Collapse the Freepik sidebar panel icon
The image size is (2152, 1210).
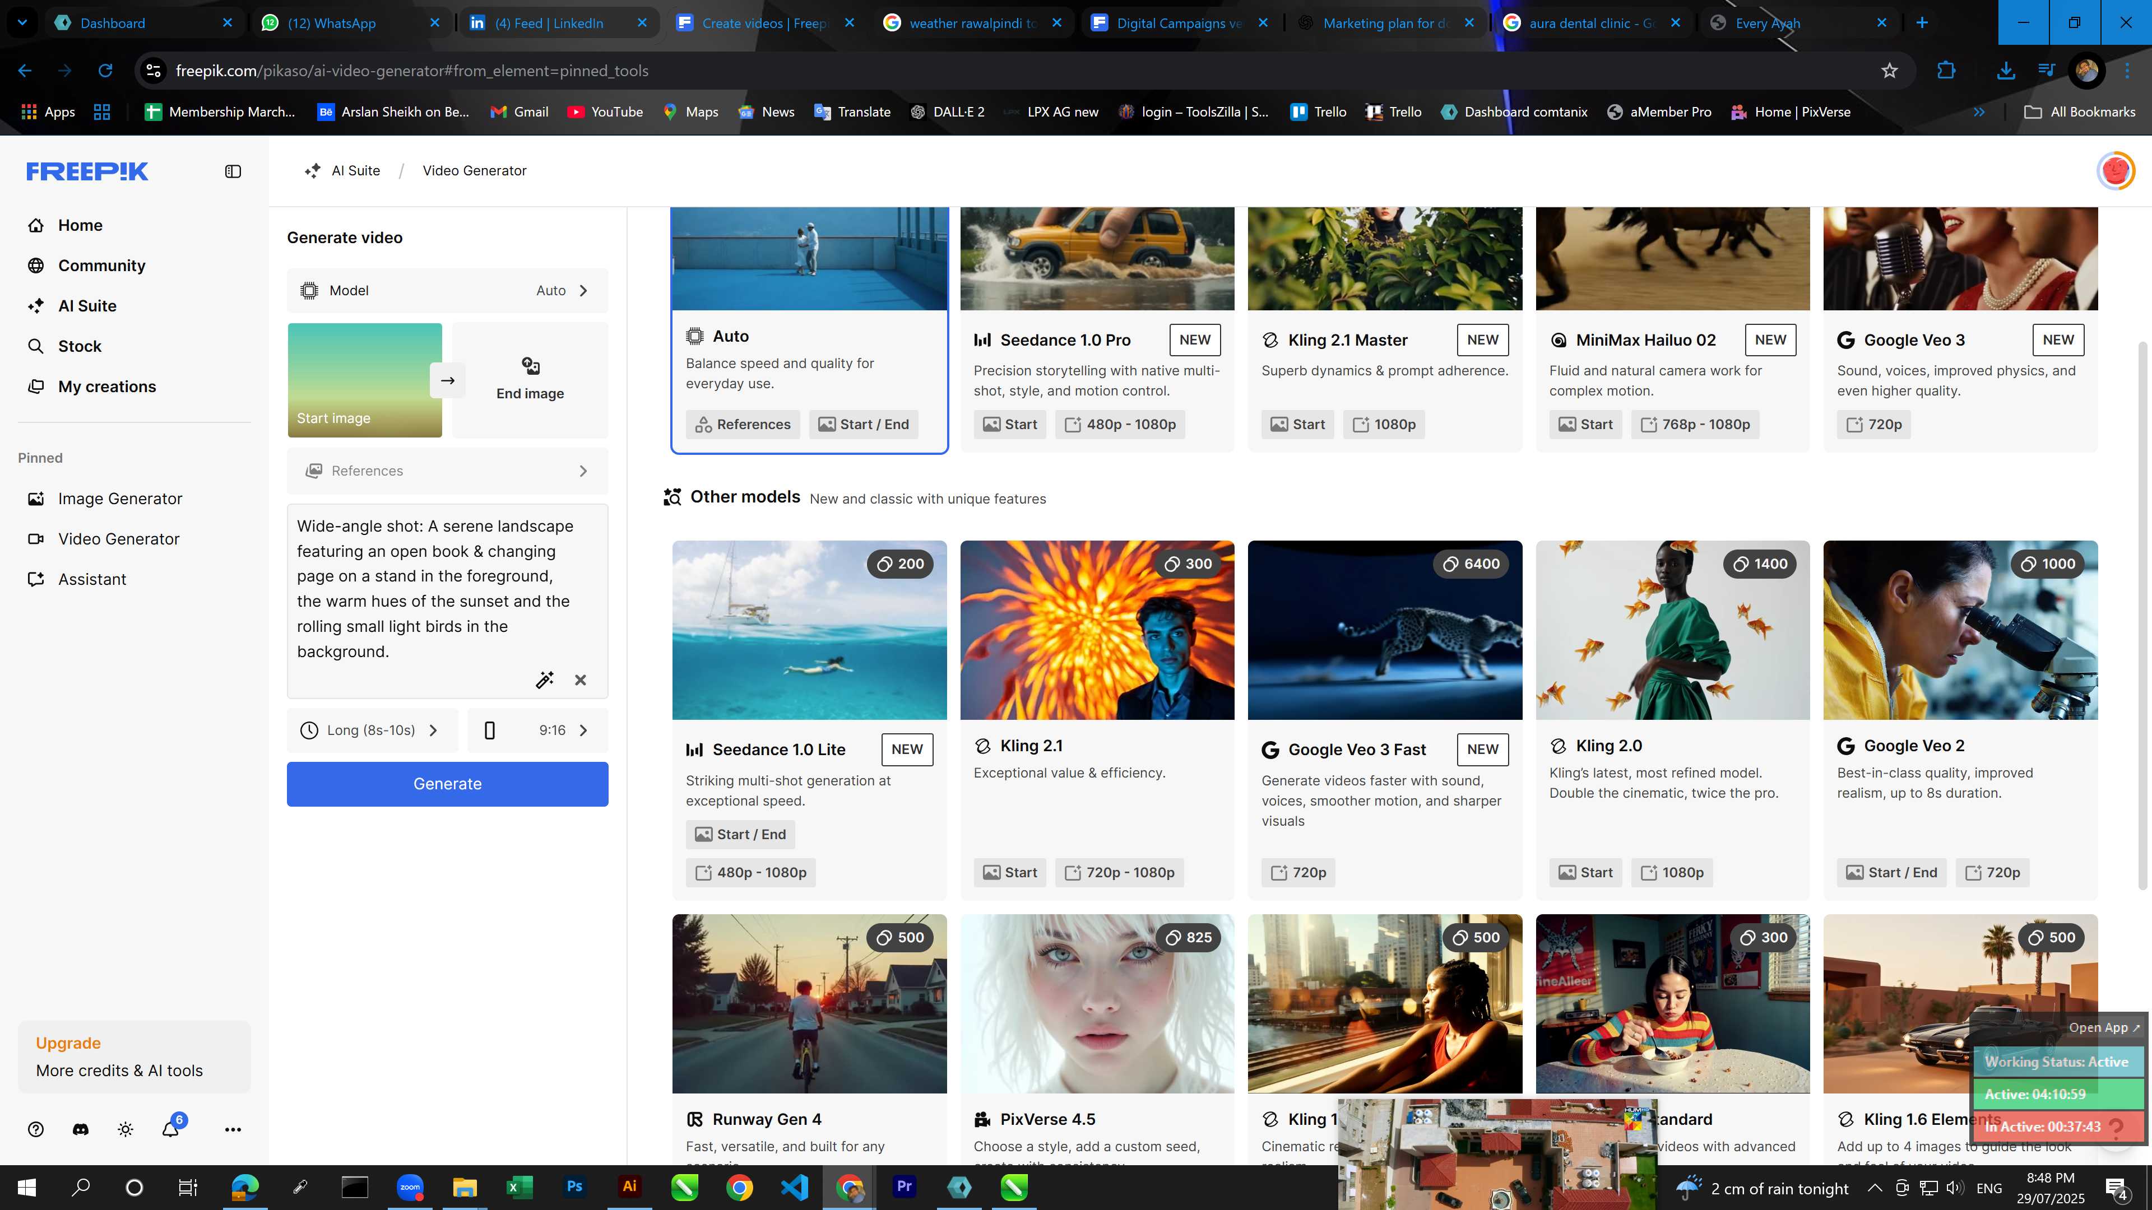pos(233,171)
